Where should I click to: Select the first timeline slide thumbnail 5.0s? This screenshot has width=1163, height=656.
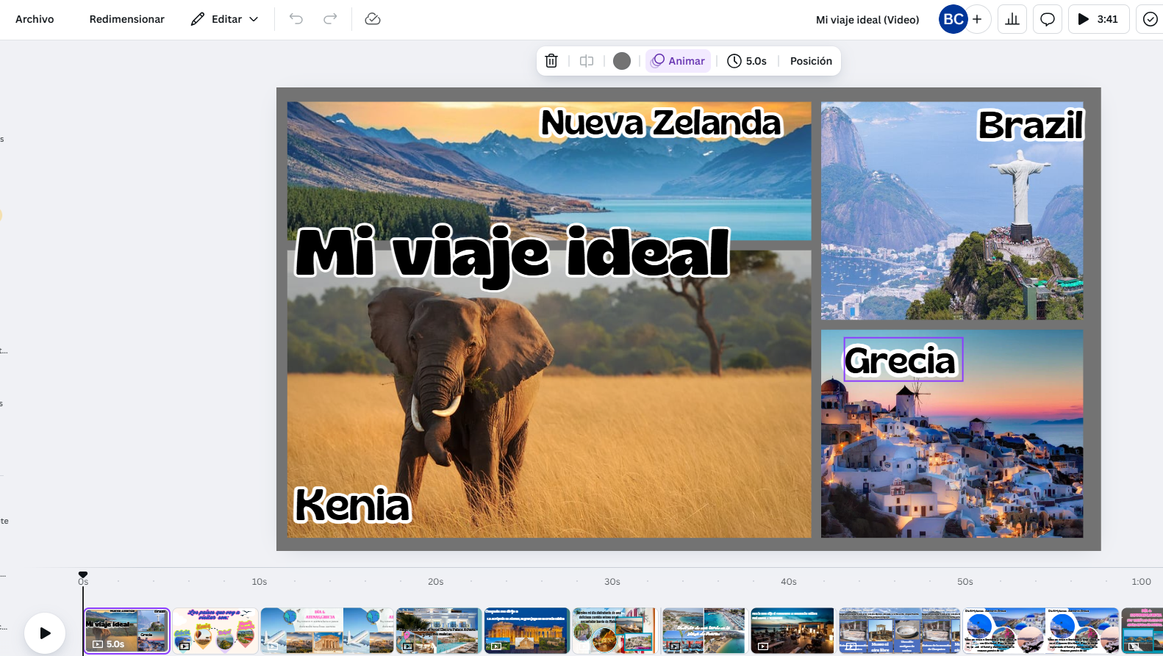point(127,630)
